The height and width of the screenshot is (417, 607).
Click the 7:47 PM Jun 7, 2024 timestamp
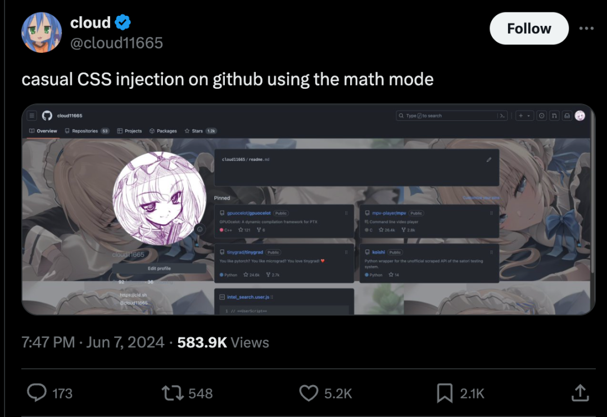tap(93, 342)
